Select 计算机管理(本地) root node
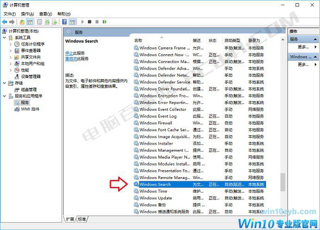Image resolution: width=320 pixels, height=230 pixels. (24, 31)
